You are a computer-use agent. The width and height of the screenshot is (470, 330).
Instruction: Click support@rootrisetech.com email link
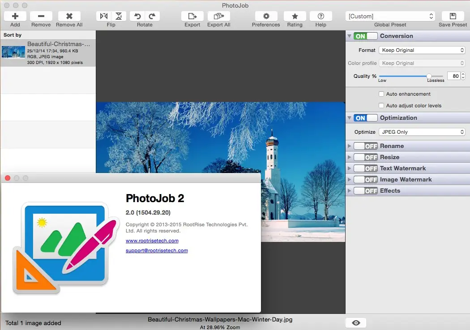157,250
